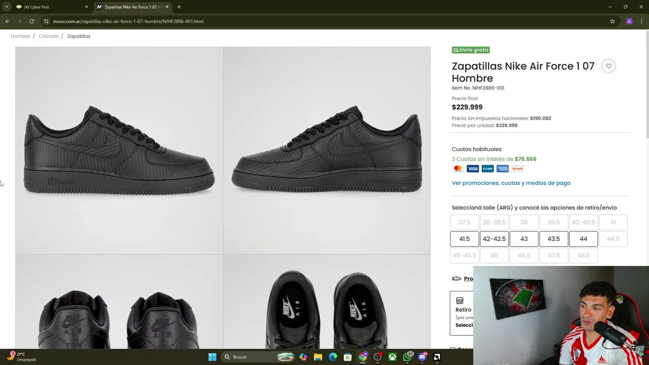This screenshot has height=365, width=649.
Task: Bookmark this page with the star icon
Action: [x=612, y=21]
